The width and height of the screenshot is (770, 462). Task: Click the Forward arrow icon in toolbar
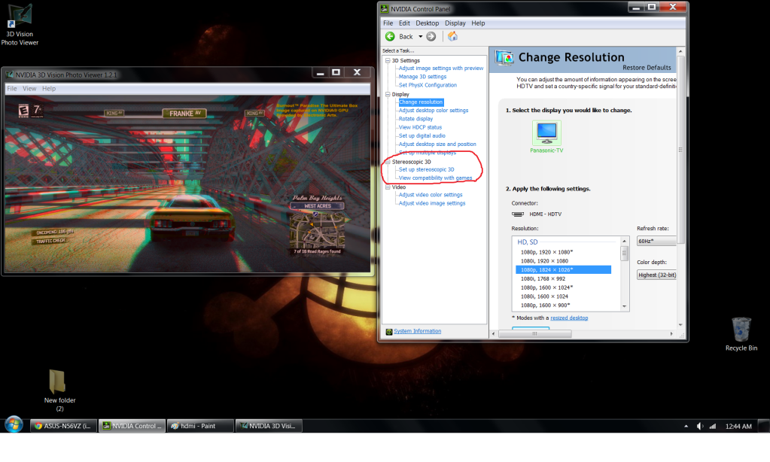pos(431,36)
